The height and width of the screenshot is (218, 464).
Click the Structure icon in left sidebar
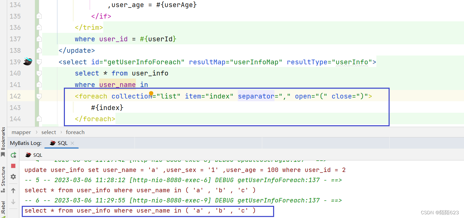click(3, 190)
